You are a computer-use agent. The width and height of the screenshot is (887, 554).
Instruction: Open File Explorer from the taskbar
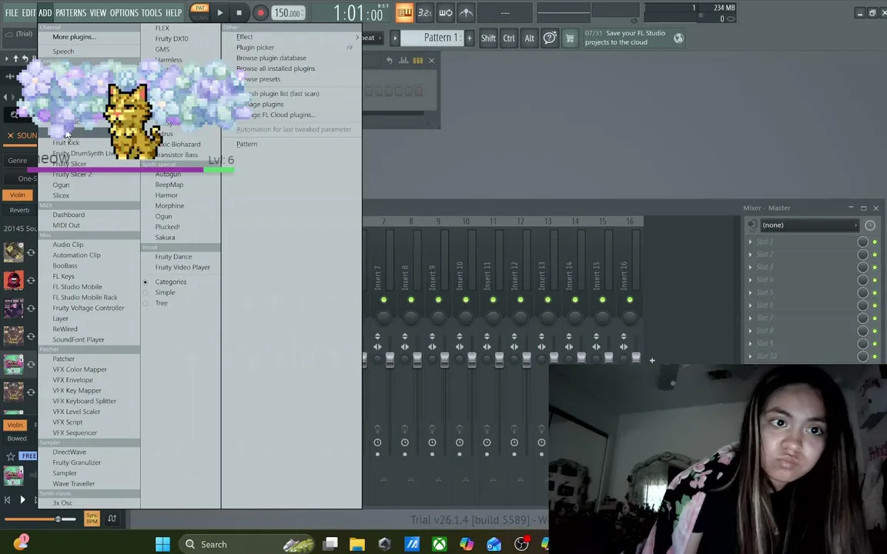tap(357, 544)
